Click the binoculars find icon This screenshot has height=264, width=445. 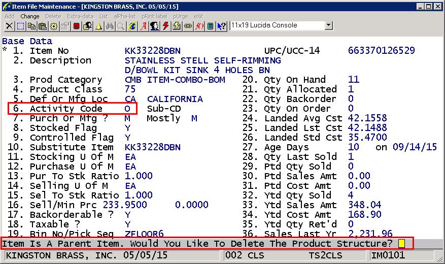[x=110, y=26]
